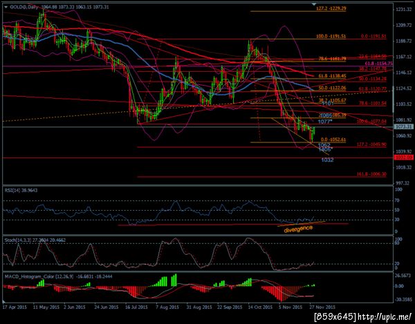Click the 22 Sep 2015 date label
Image resolution: width=415 pixels, height=324 pixels.
[230, 307]
